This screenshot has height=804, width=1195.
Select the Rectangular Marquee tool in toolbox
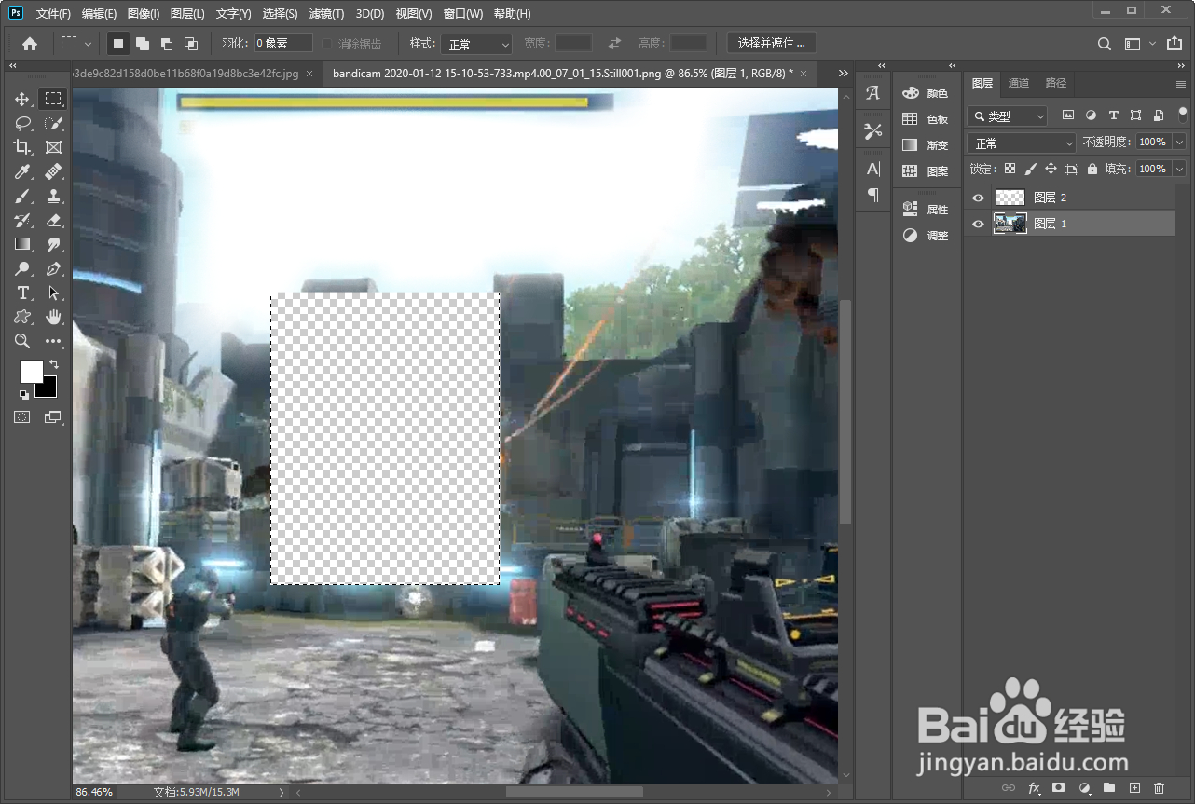(53, 99)
